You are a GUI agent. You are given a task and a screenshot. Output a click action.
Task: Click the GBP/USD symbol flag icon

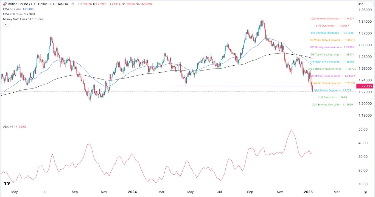click(5, 4)
